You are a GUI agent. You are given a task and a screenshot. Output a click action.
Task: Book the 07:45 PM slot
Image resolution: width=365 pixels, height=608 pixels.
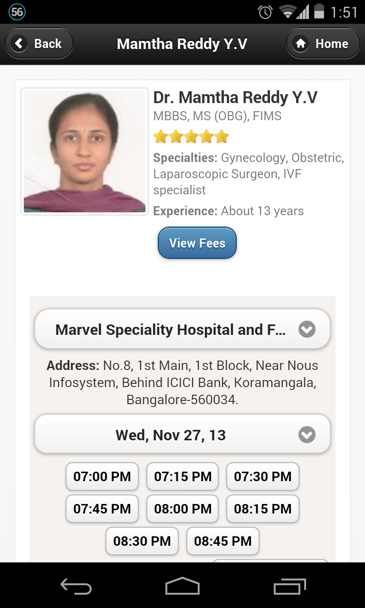(x=102, y=509)
